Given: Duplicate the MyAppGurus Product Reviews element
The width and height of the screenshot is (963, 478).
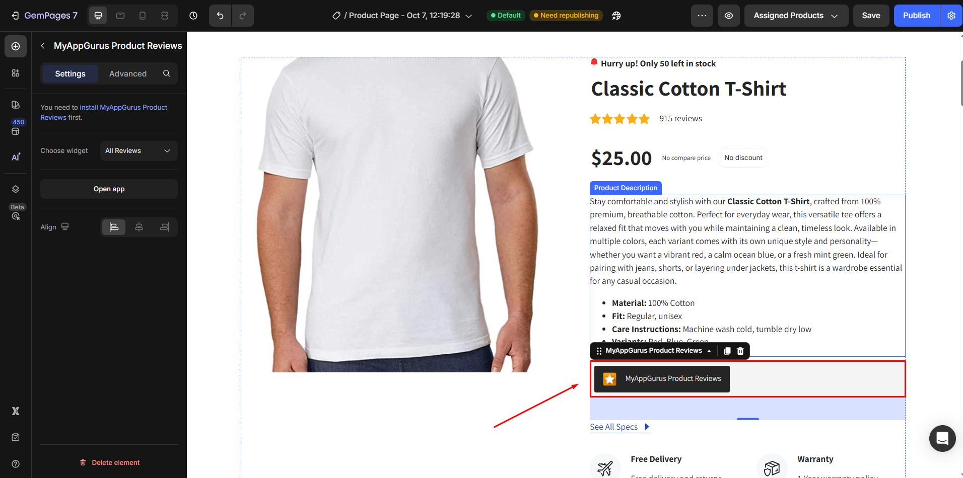Looking at the screenshot, I should (x=727, y=351).
